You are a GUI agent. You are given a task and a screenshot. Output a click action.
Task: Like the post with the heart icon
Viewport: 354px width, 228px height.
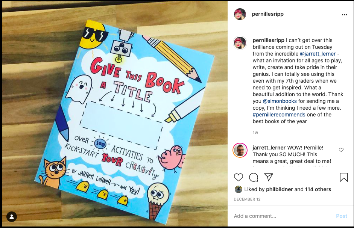pyautogui.click(x=239, y=177)
